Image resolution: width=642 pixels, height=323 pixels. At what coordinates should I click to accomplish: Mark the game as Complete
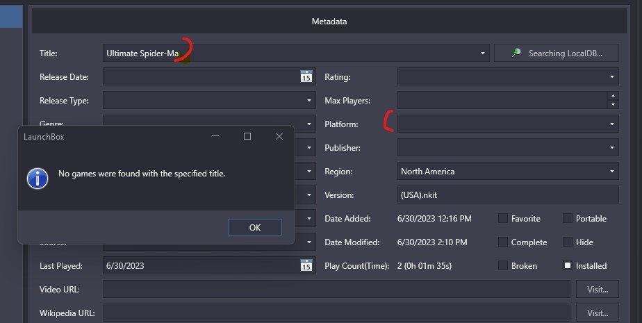[503, 242]
